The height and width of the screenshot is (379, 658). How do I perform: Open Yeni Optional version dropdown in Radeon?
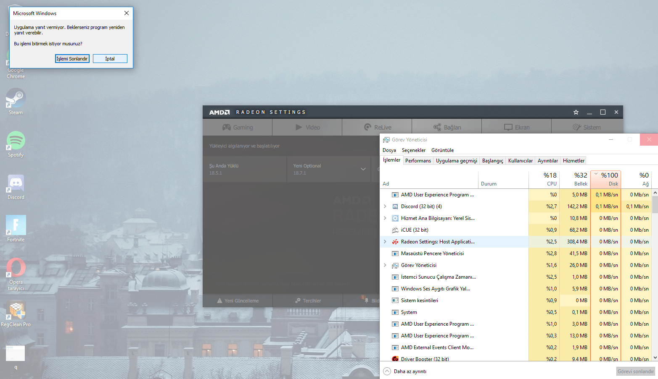[363, 169]
